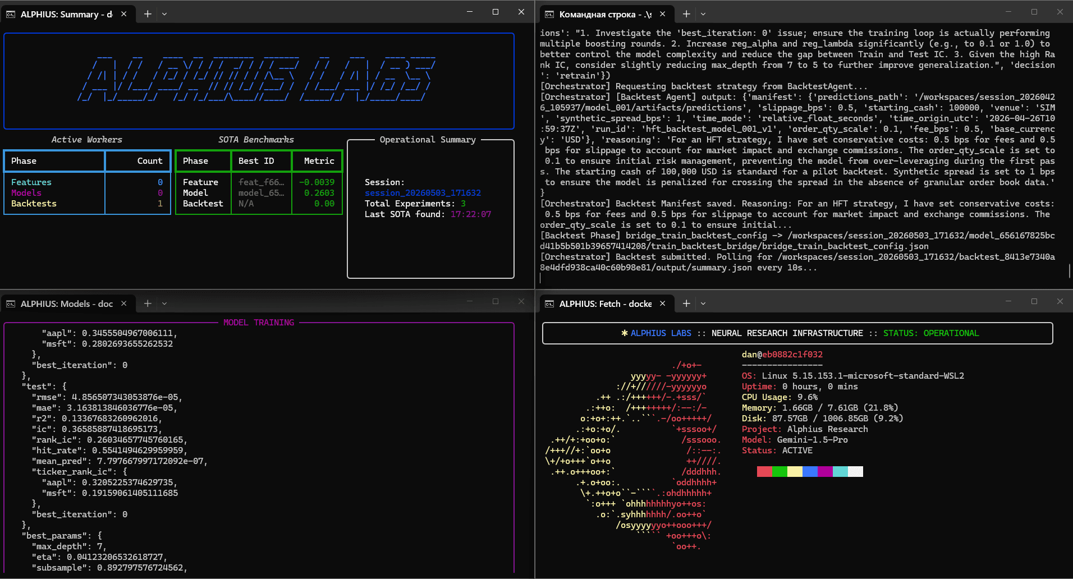1073x579 pixels.
Task: Click Last SOTA time 17:22:07
Action: point(471,214)
